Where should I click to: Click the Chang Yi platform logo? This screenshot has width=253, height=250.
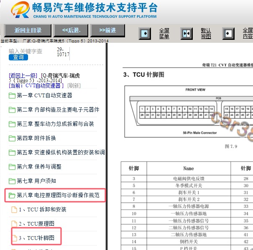click(20, 10)
